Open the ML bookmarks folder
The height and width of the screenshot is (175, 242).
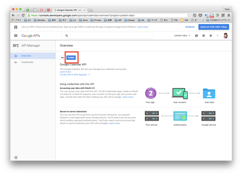(x=141, y=20)
